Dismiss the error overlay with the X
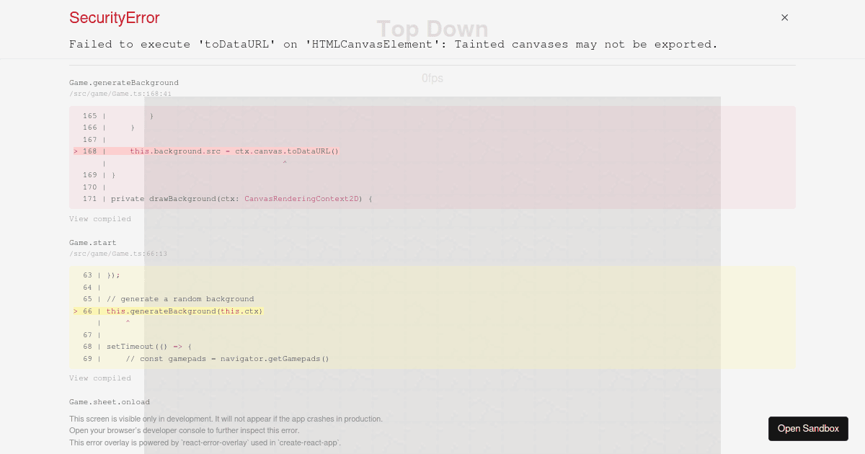 click(x=784, y=17)
